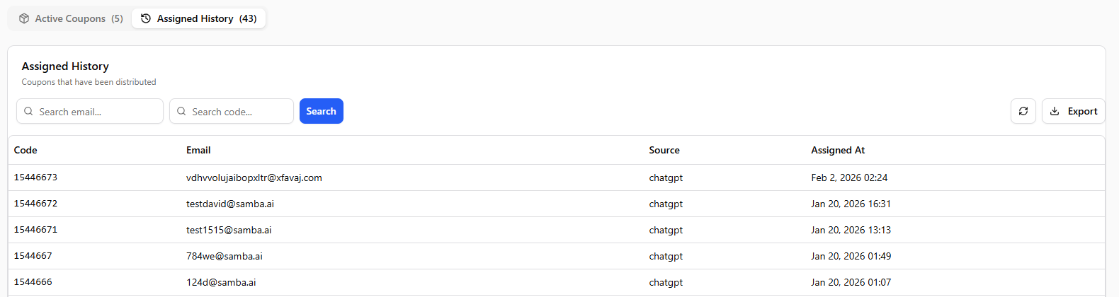Click the magnifier icon in code search
The image size is (1119, 297).
tap(181, 111)
